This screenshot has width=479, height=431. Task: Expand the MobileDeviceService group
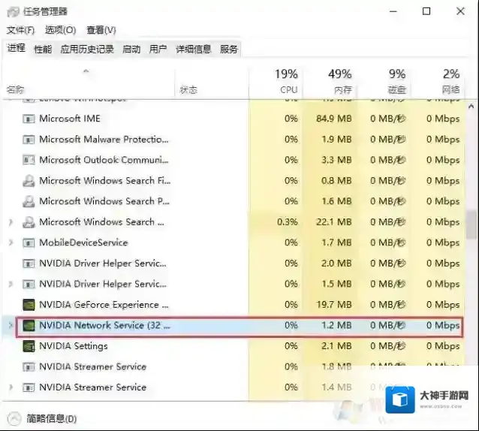click(11, 243)
